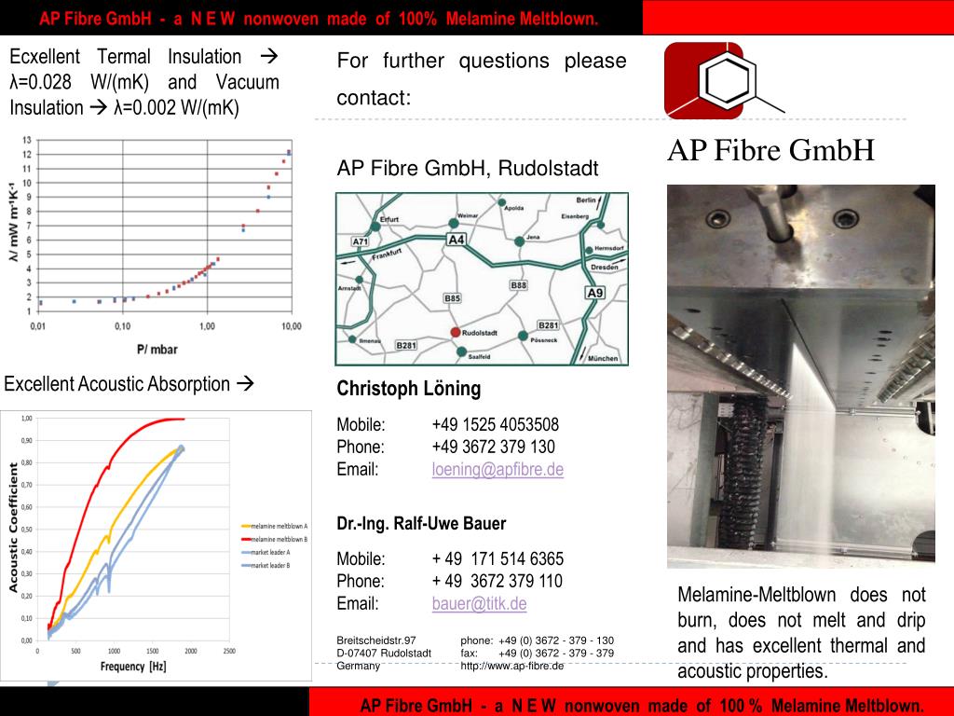Click the Pössneck city dot on the map
This screenshot has height=716, width=954.
(523, 336)
